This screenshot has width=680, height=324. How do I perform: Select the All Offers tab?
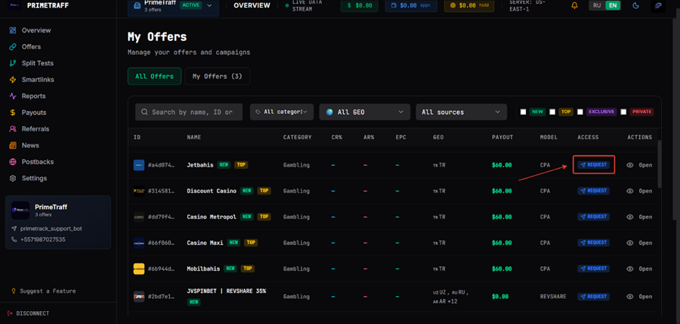pyautogui.click(x=154, y=76)
